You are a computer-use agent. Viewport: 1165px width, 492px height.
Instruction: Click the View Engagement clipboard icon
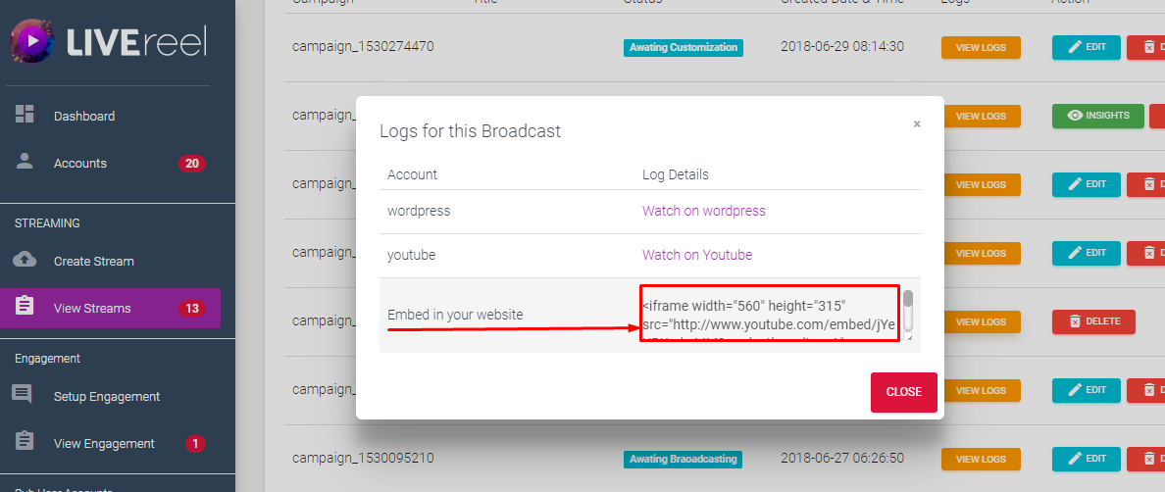tap(25, 441)
